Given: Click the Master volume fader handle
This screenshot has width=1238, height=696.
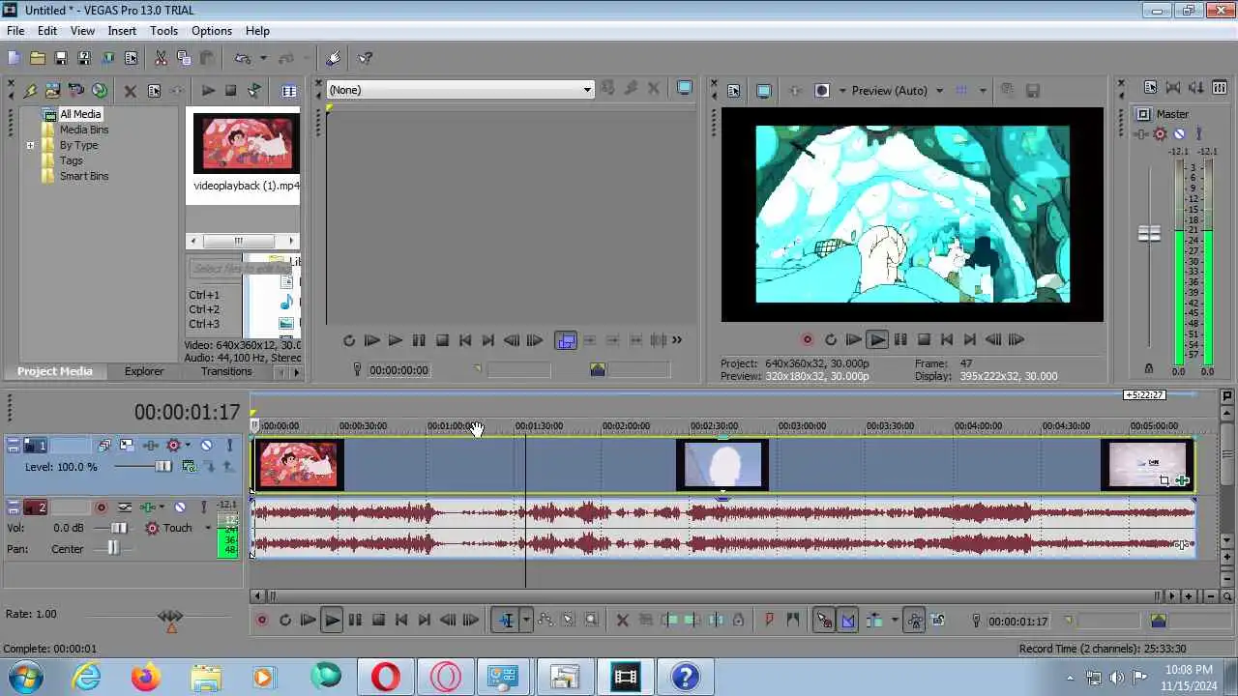Looking at the screenshot, I should pyautogui.click(x=1149, y=233).
